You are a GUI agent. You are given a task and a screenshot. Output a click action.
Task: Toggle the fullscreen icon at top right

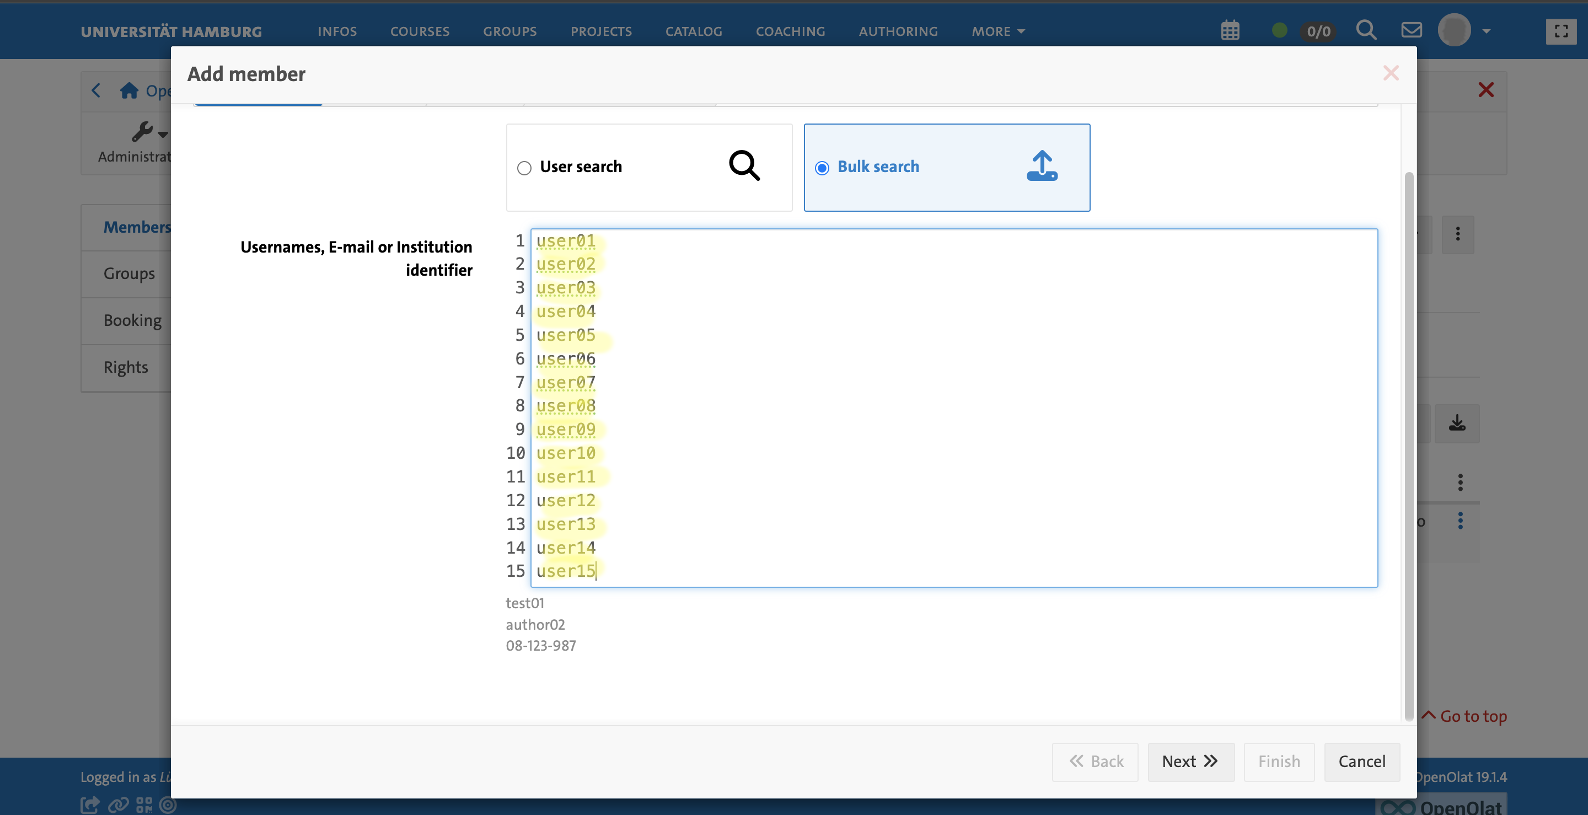tap(1560, 31)
